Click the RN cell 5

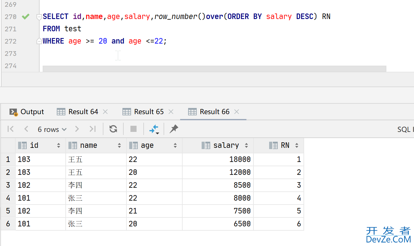click(279, 211)
